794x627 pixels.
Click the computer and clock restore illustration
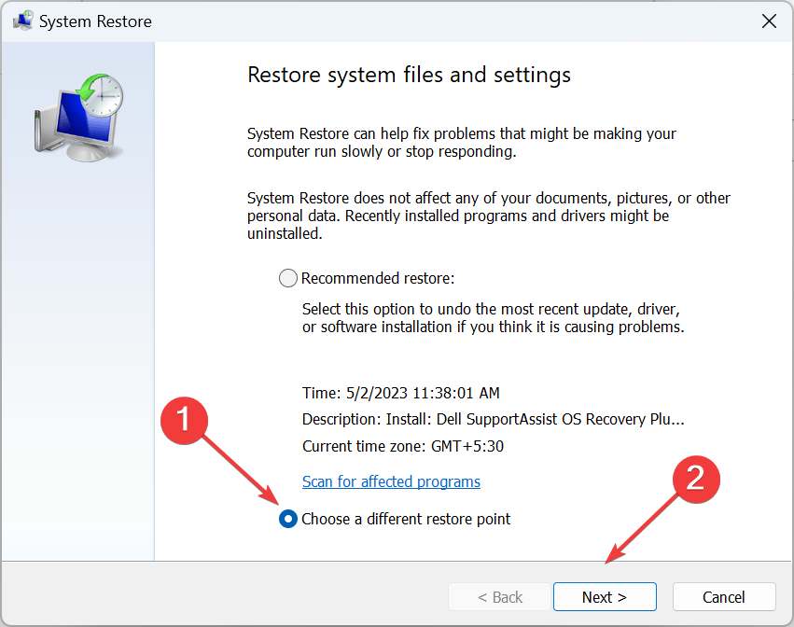coord(79,118)
